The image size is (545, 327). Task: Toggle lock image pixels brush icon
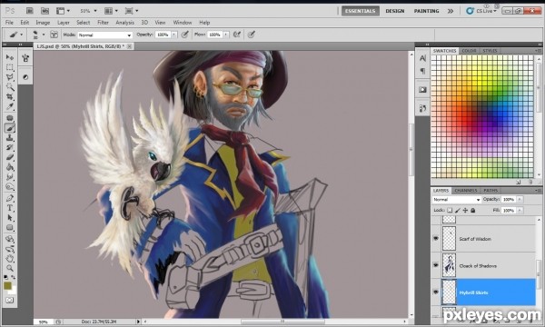click(458, 210)
